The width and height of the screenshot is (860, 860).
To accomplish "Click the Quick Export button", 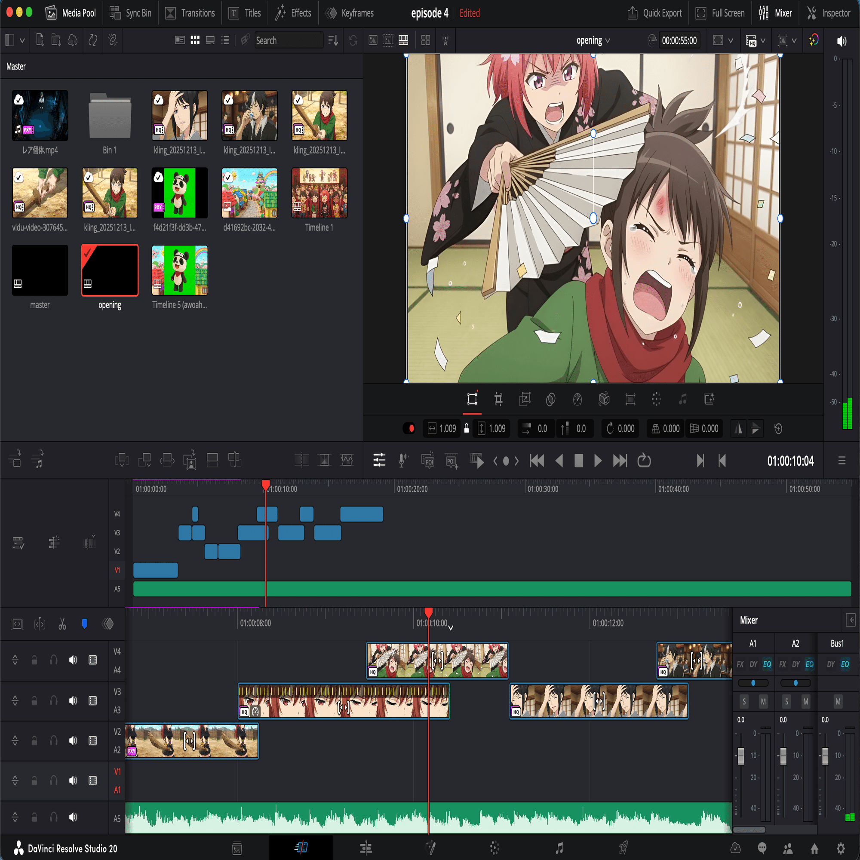I will (x=654, y=13).
